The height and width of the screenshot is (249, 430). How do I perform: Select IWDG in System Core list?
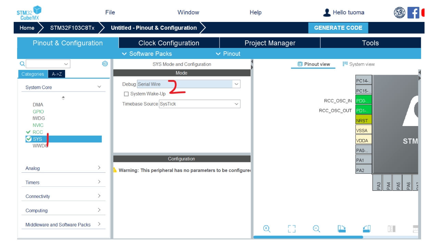[x=39, y=118]
